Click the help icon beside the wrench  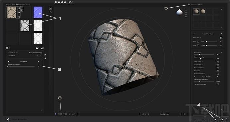(72, 2)
